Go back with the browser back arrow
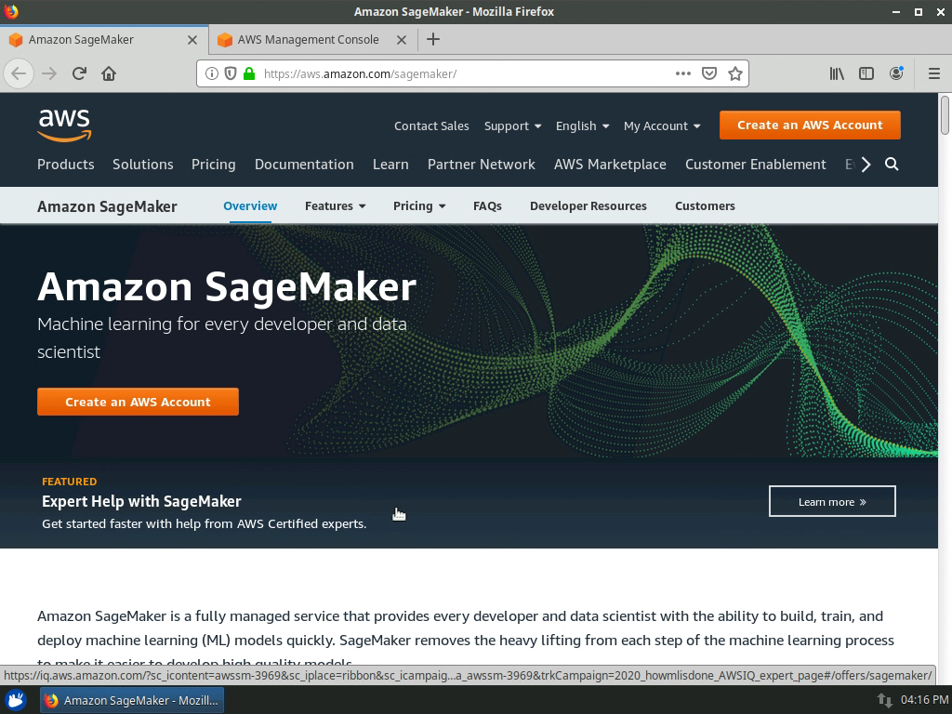This screenshot has height=714, width=952. click(19, 74)
